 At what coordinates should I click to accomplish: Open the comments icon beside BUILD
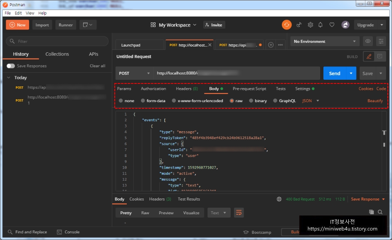coord(380,56)
